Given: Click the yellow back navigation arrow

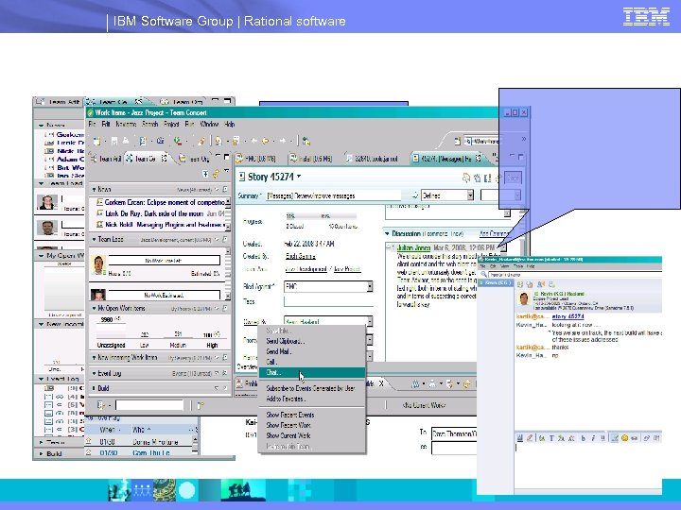Looking at the screenshot, I should pyautogui.click(x=265, y=141).
